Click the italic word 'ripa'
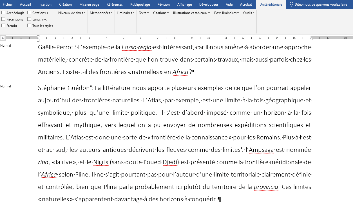The width and height of the screenshot is (353, 208). [x=43, y=162]
